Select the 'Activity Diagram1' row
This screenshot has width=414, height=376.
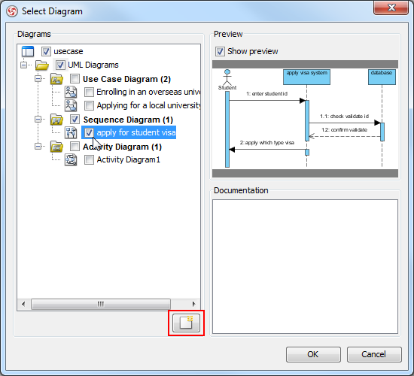point(128,159)
